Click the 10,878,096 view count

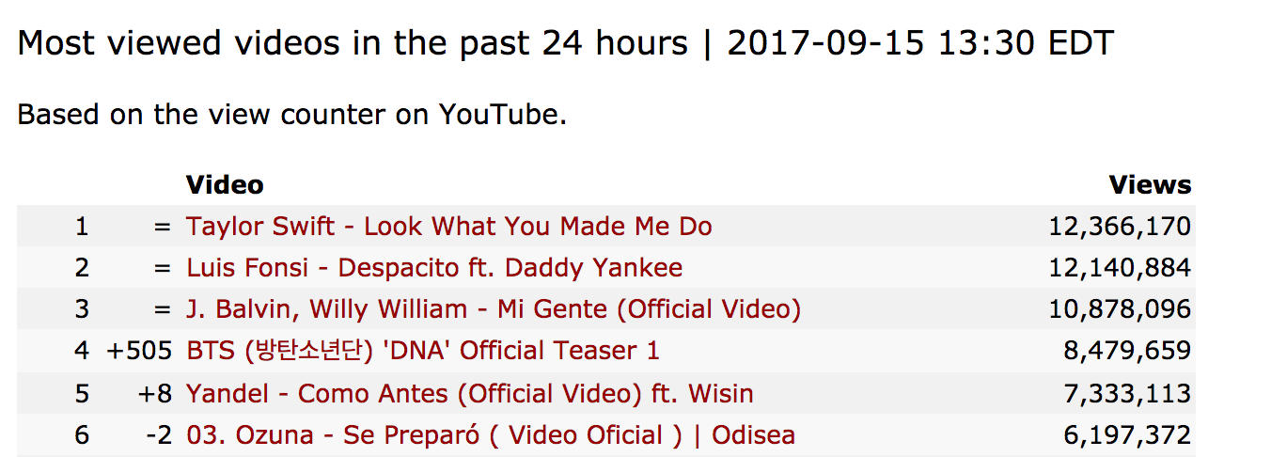tap(1120, 309)
